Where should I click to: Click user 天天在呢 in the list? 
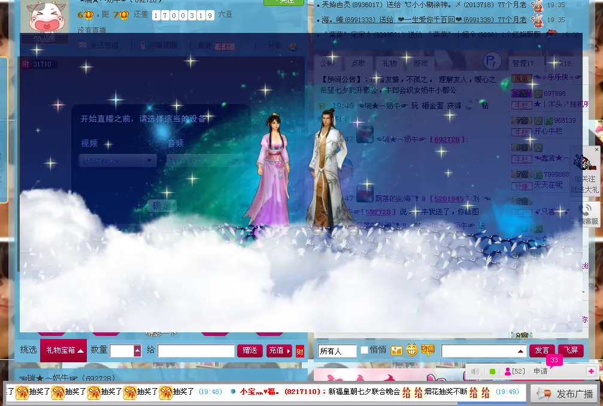pyautogui.click(x=548, y=185)
